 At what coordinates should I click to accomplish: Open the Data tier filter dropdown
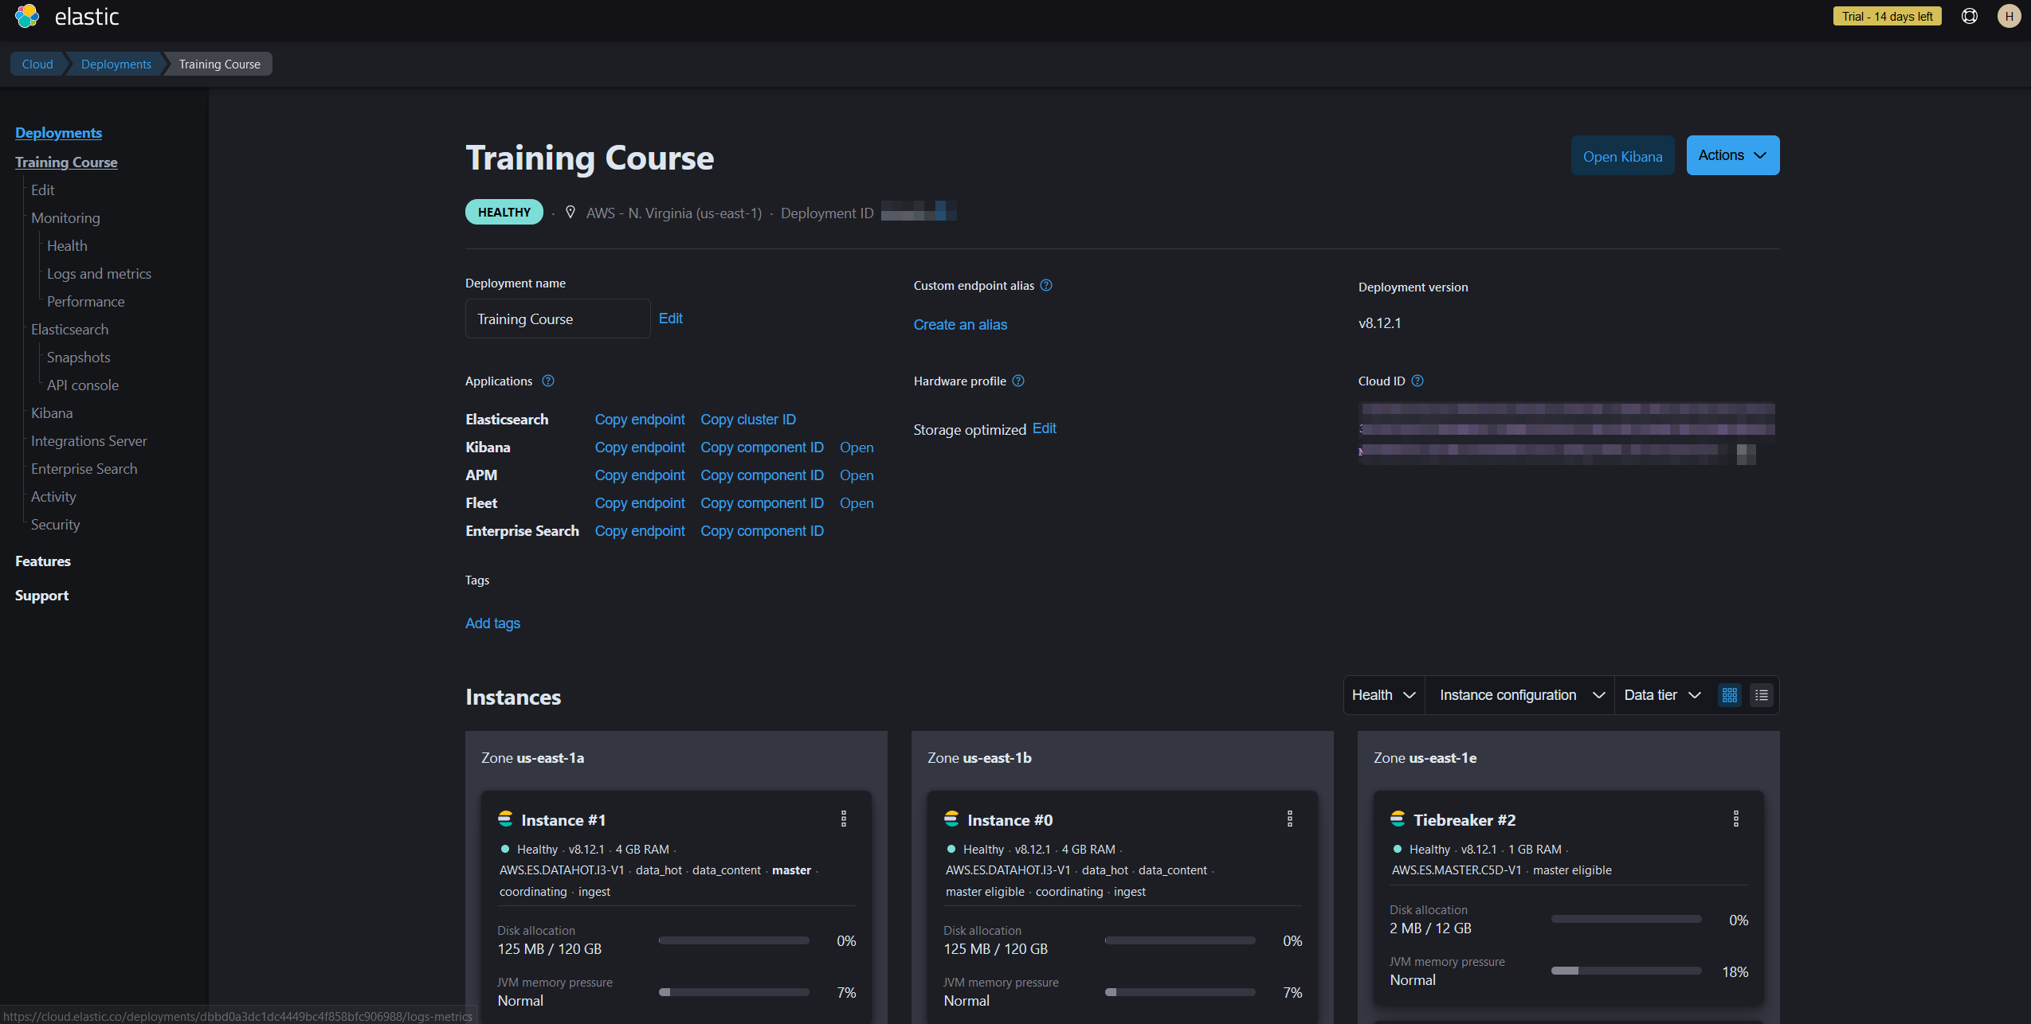click(1661, 695)
